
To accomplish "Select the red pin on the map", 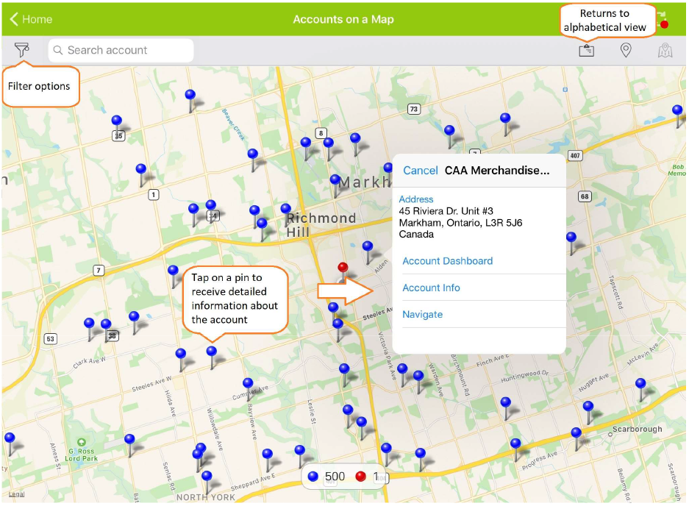I will pos(343,267).
